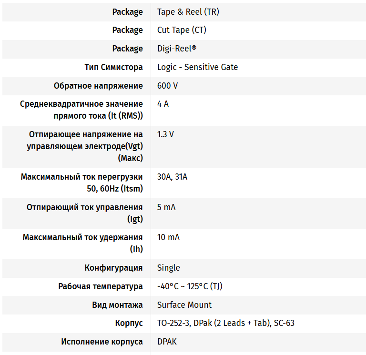Click the 5 mA trigger current value

pos(166,207)
